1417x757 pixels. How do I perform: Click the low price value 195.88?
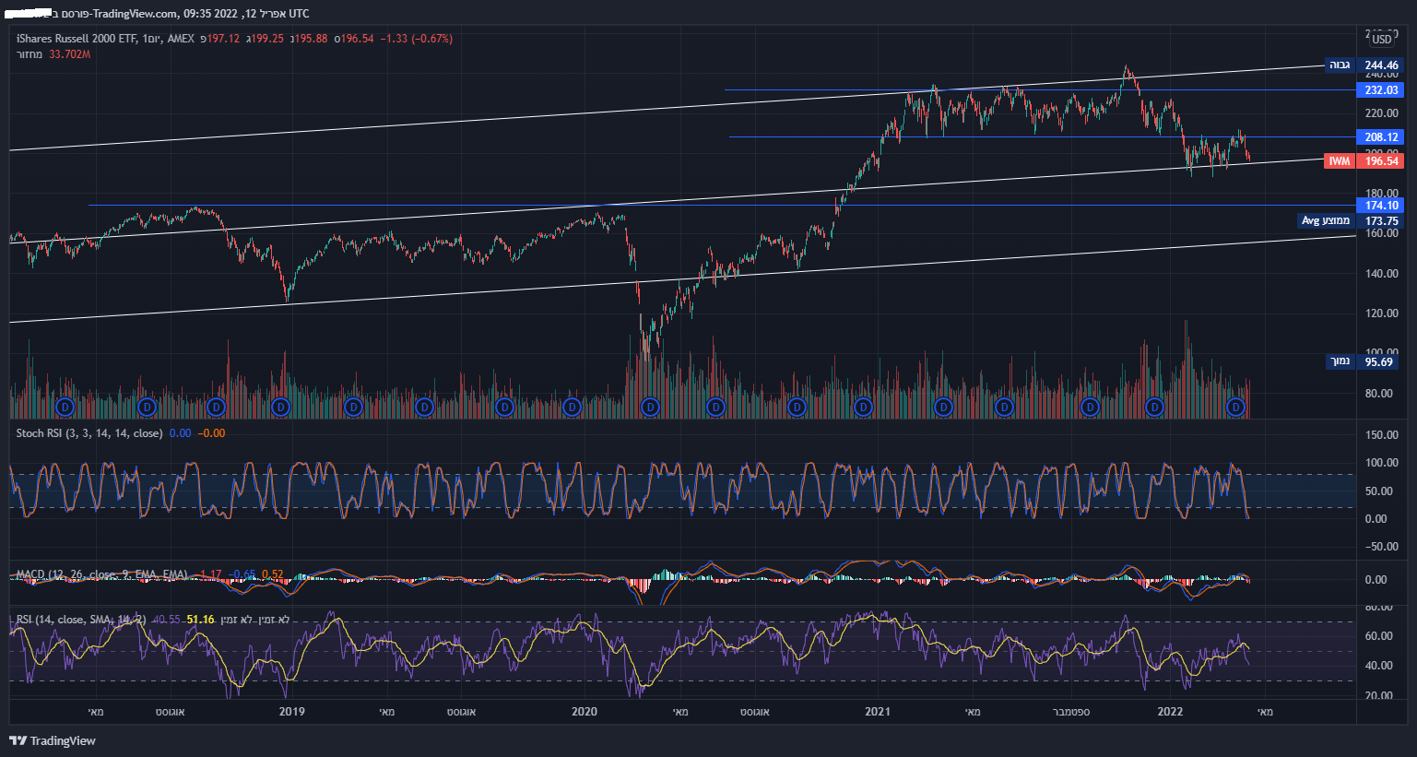coord(310,39)
